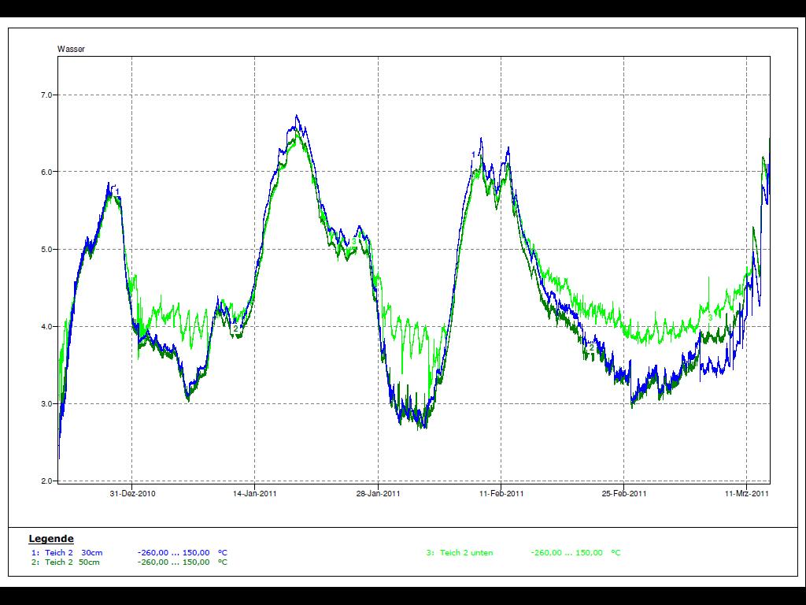The height and width of the screenshot is (605, 806).
Task: Click the 14-Jan-2011 date axis label
Action: point(255,494)
